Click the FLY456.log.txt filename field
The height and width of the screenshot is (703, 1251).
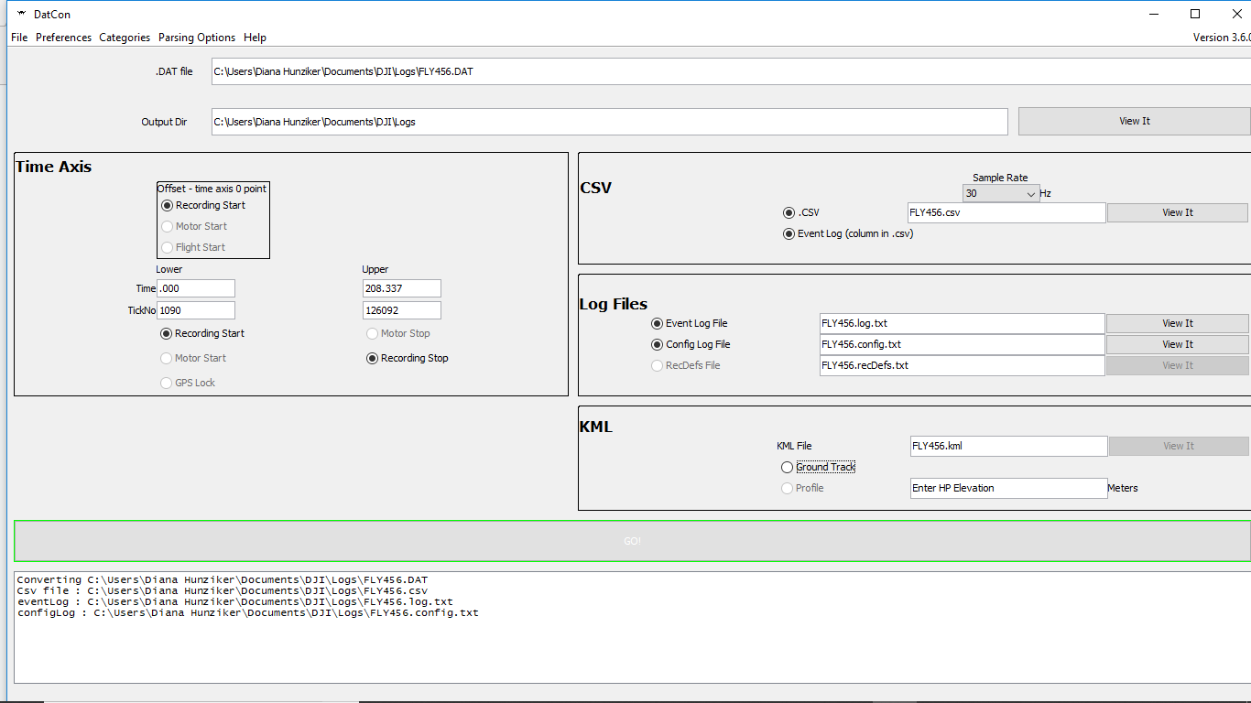pyautogui.click(x=963, y=323)
